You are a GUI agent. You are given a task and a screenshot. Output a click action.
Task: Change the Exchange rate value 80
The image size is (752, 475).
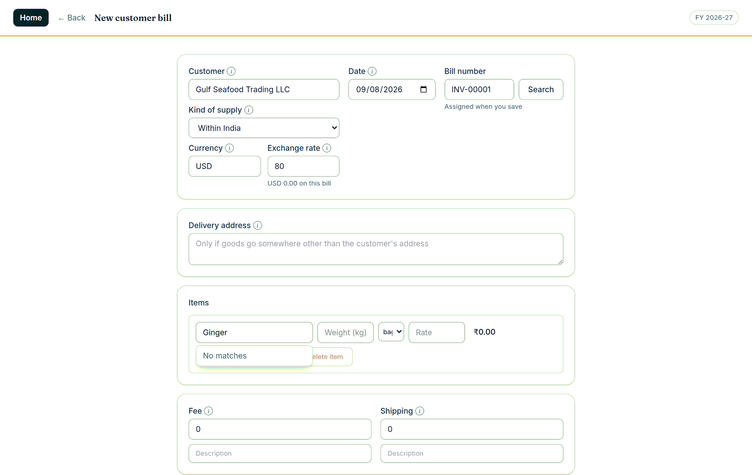(x=303, y=166)
